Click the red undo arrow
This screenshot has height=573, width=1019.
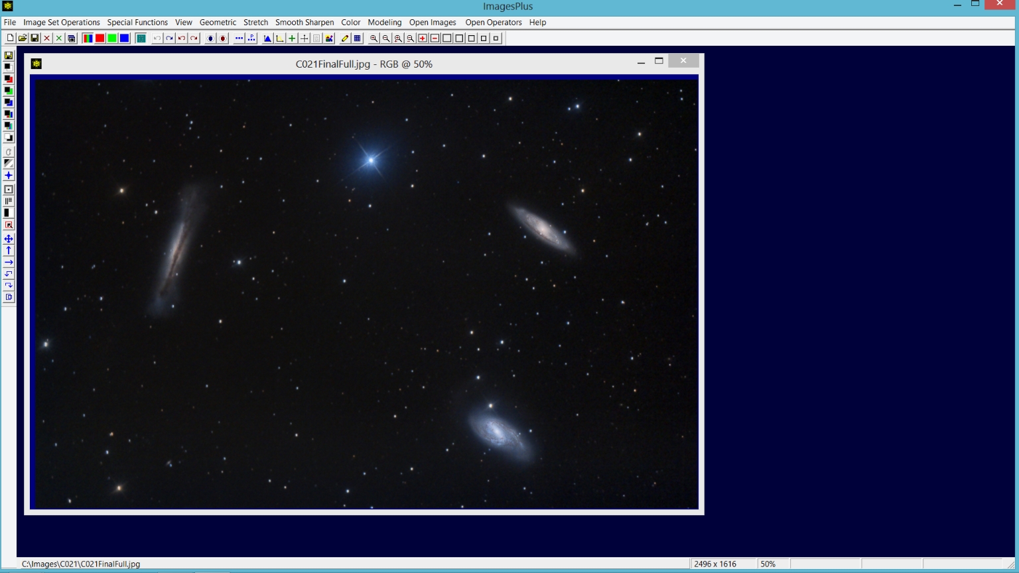tap(182, 38)
